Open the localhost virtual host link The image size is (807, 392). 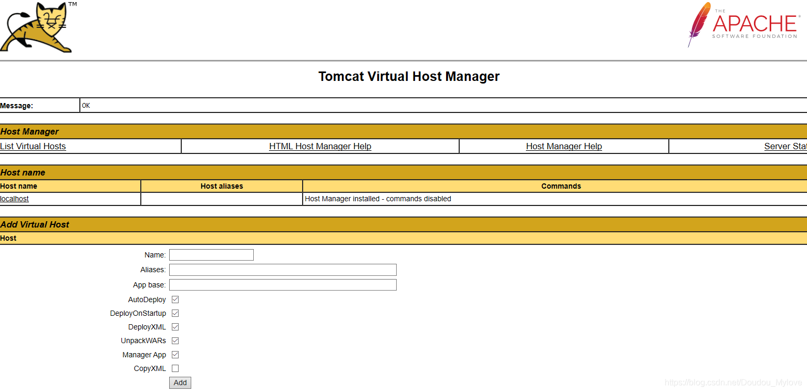click(14, 199)
